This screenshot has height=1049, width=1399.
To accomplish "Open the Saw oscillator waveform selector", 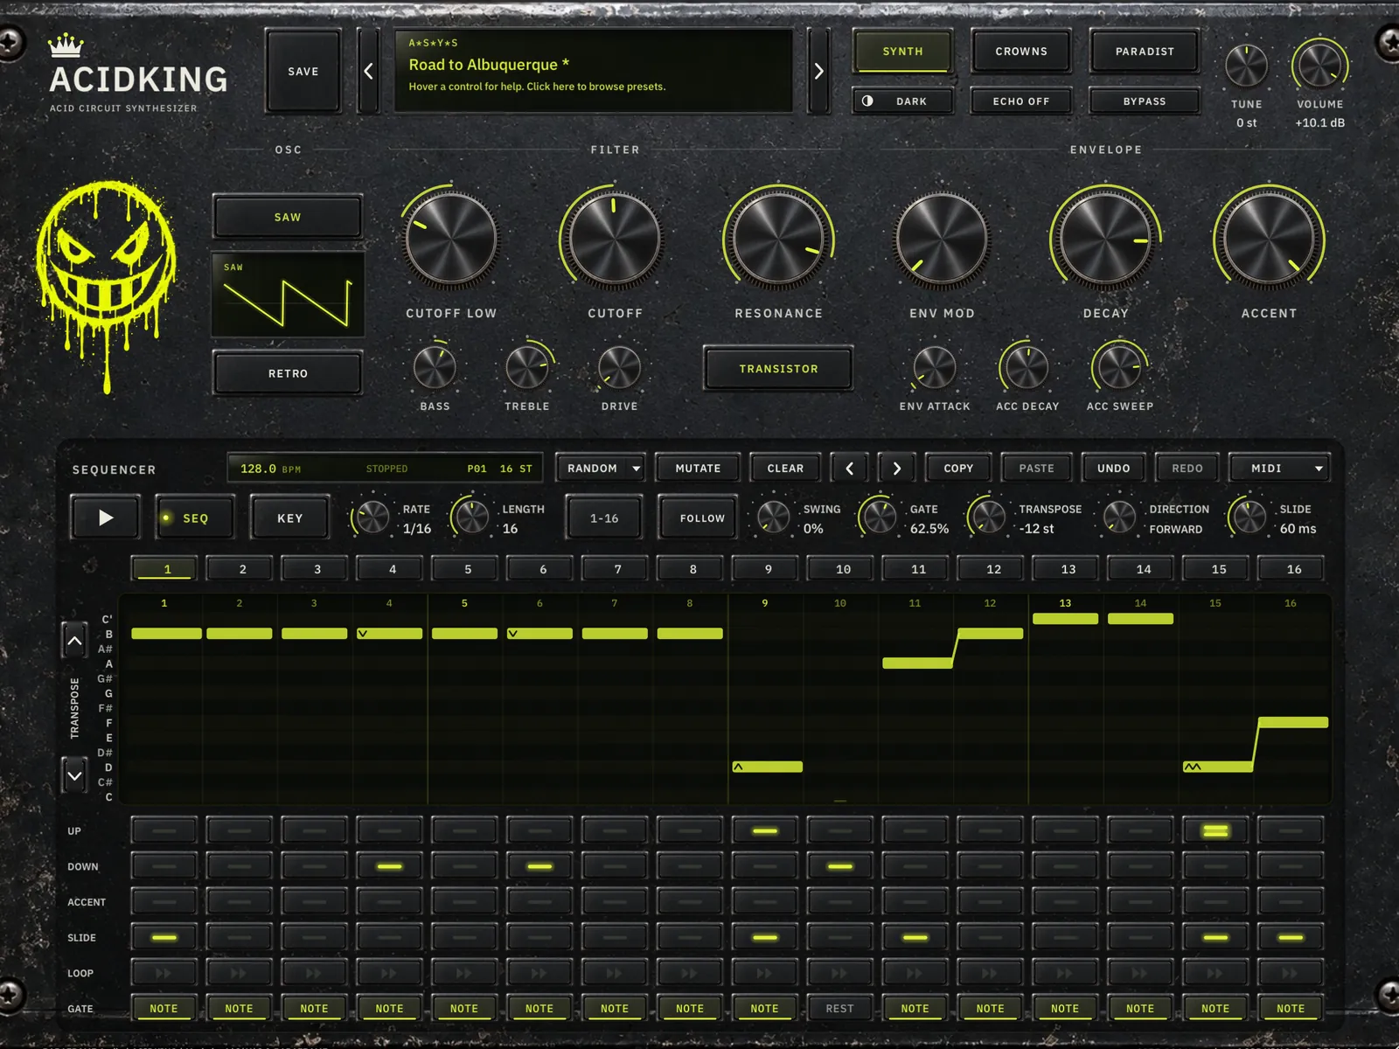I will (x=288, y=217).
